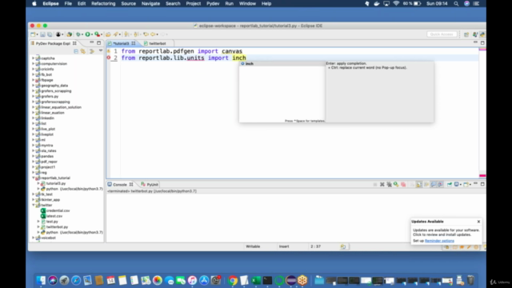Screen dimensions: 512x288
Task: Click Pin Console icon
Action: [x=450, y=185]
